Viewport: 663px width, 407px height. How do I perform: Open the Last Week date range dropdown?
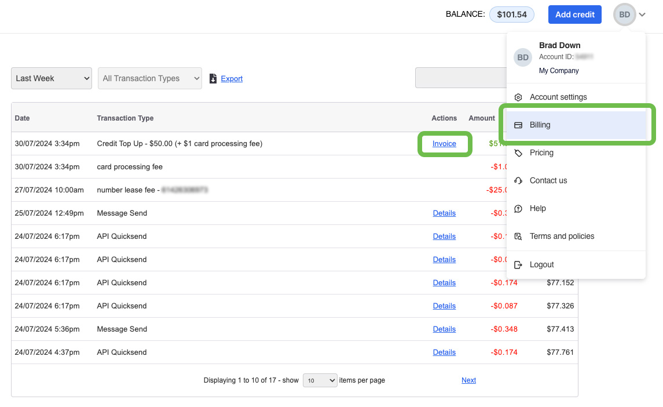(52, 78)
